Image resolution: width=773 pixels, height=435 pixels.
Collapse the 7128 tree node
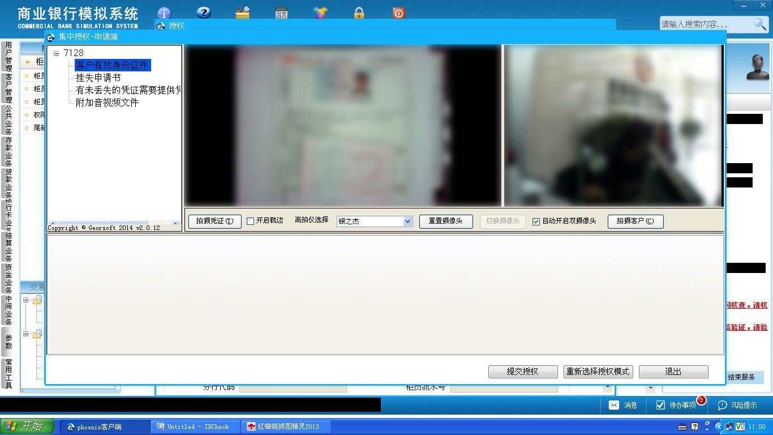(x=56, y=53)
